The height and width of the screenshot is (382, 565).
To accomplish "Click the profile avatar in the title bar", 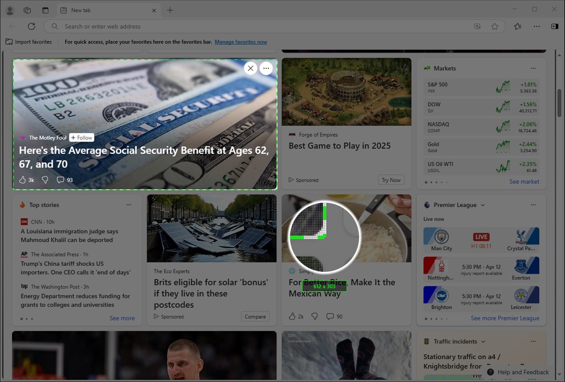I will click(10, 10).
